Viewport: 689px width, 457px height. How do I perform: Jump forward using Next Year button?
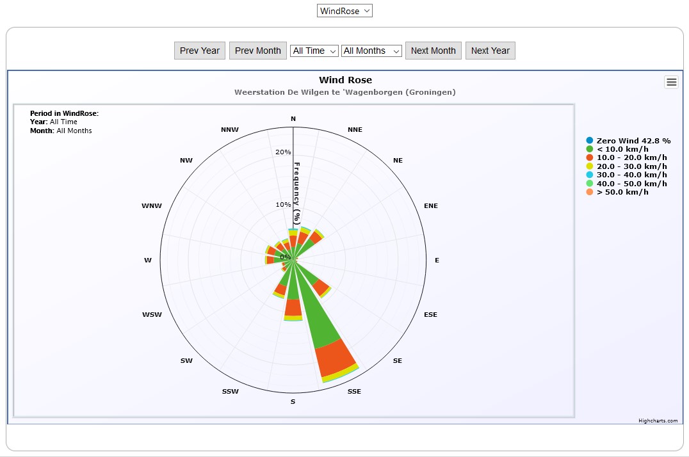click(490, 51)
